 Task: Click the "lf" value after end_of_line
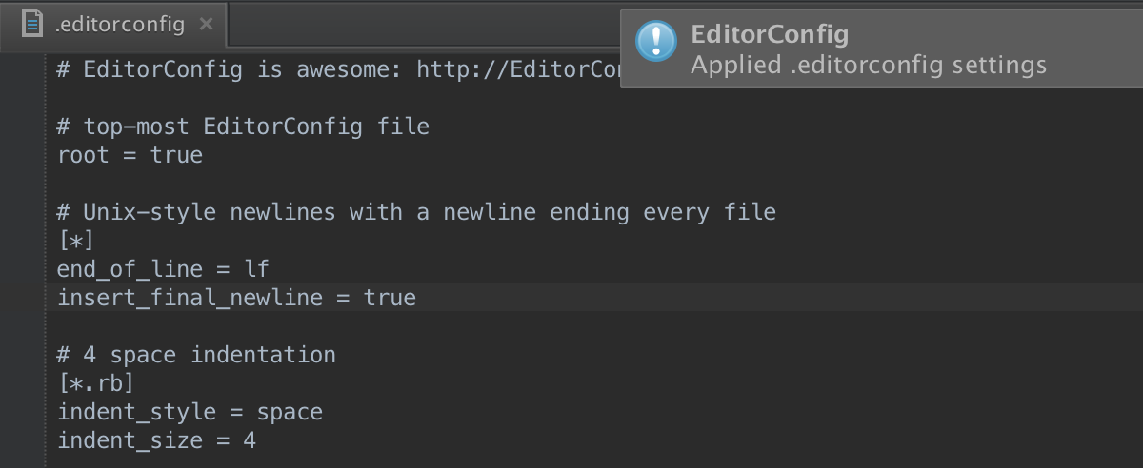click(257, 269)
